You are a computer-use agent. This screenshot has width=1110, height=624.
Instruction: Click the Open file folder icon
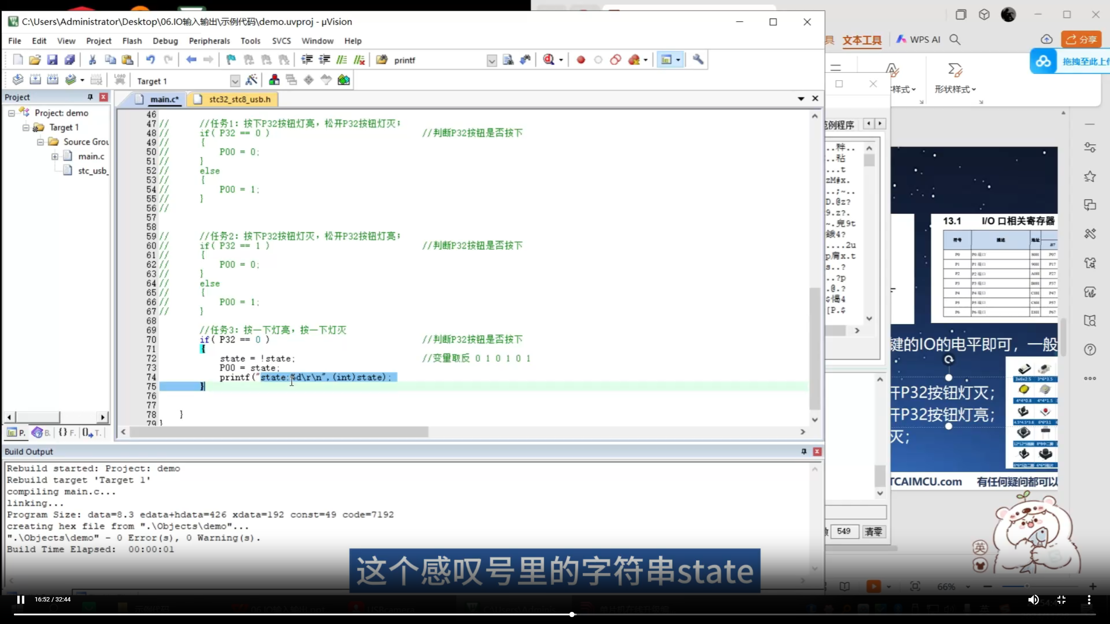tap(35, 60)
